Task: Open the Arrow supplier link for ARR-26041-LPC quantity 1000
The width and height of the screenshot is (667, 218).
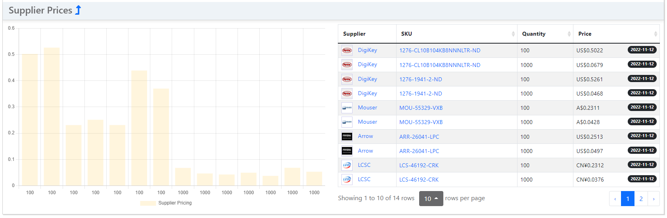Action: point(365,151)
